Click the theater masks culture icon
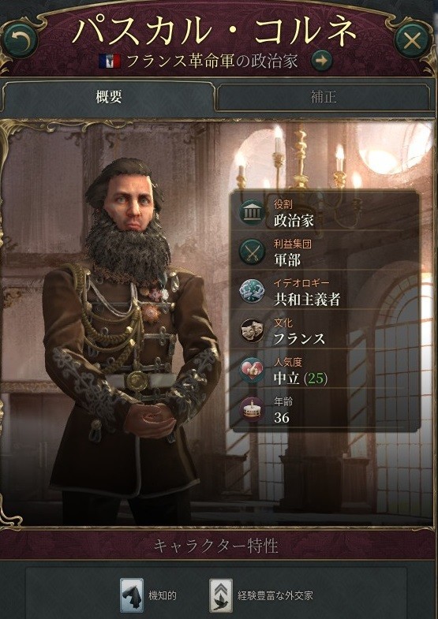Image resolution: width=438 pixels, height=619 pixels. tap(252, 332)
